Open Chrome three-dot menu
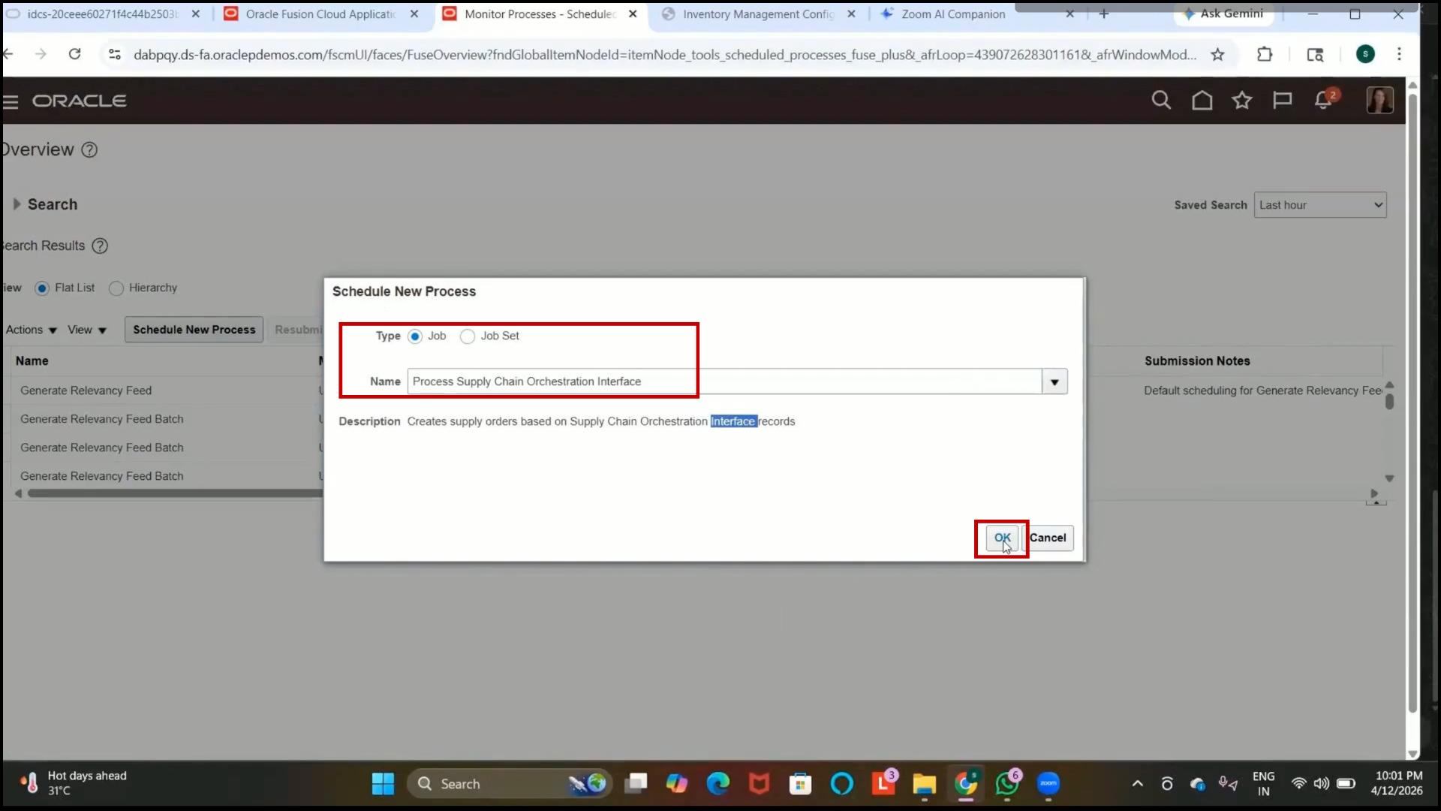This screenshot has height=811, width=1441. coord(1399,54)
